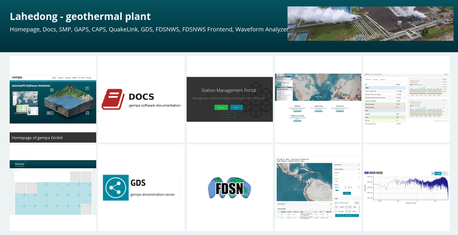
Task: Click the red DOCS book icon
Action: click(x=113, y=99)
